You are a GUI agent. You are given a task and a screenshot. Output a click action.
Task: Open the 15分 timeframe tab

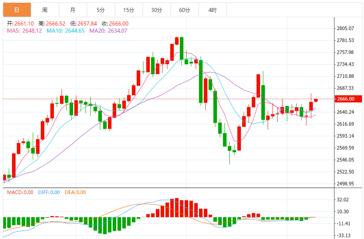129,10
